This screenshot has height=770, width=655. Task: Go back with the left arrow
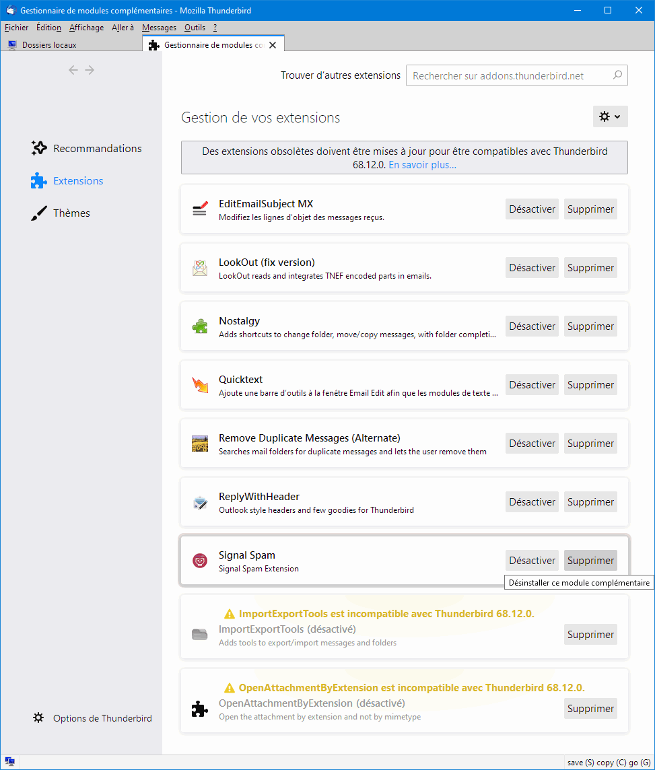(x=73, y=70)
